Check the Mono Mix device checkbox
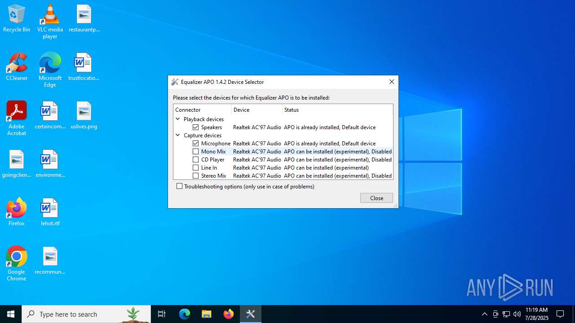575x323 pixels. (x=196, y=152)
